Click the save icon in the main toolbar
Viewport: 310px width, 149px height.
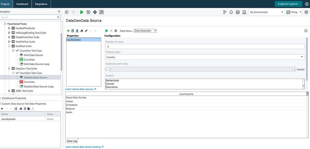(x=88, y=12)
